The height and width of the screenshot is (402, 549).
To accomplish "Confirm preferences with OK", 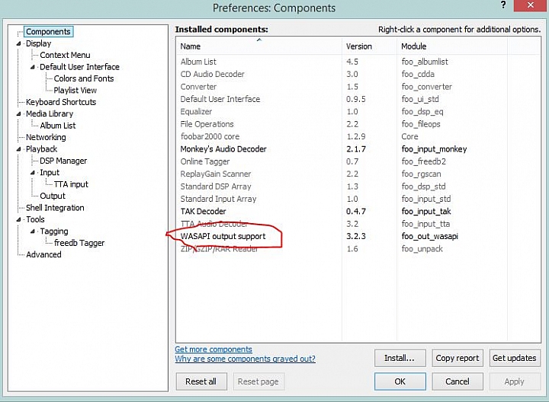I will pyautogui.click(x=400, y=381).
